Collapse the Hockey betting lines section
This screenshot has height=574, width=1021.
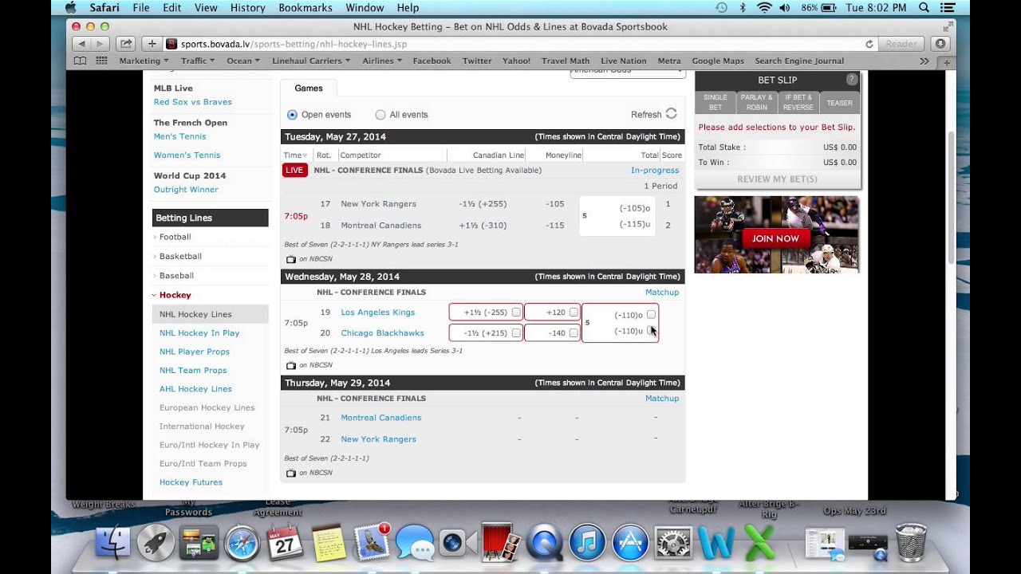[x=175, y=295]
